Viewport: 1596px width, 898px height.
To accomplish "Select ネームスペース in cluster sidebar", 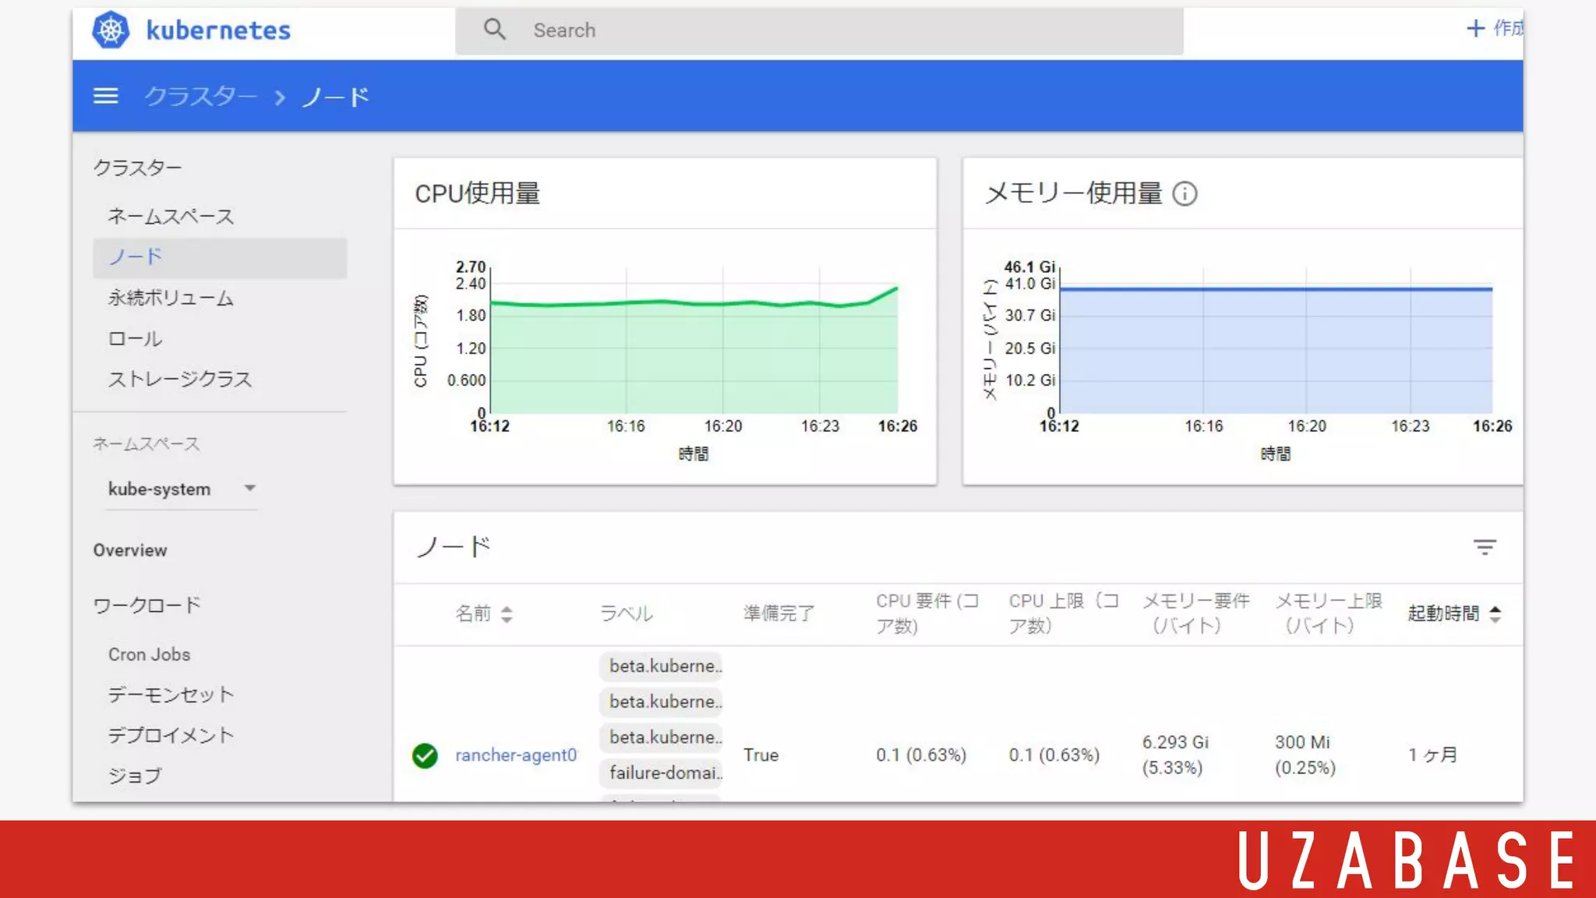I will tap(171, 216).
